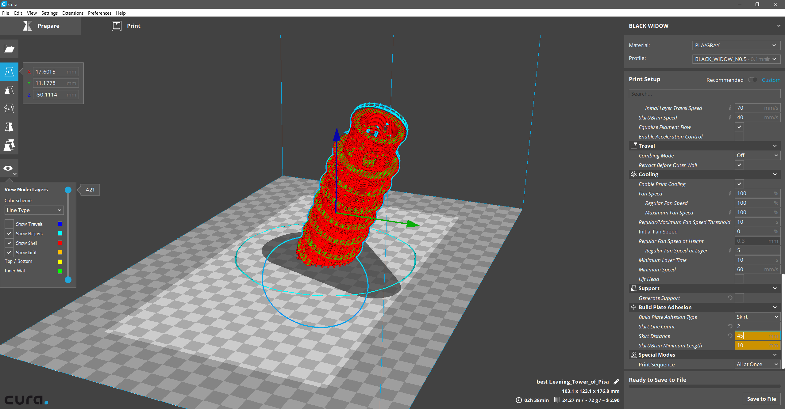Click the Save to File button
The height and width of the screenshot is (409, 785).
(x=761, y=399)
